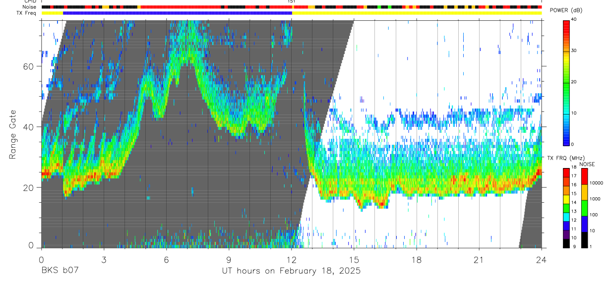Click the 40 tick on the Range Gate axis
This screenshot has height=281, width=609.
pos(29,127)
